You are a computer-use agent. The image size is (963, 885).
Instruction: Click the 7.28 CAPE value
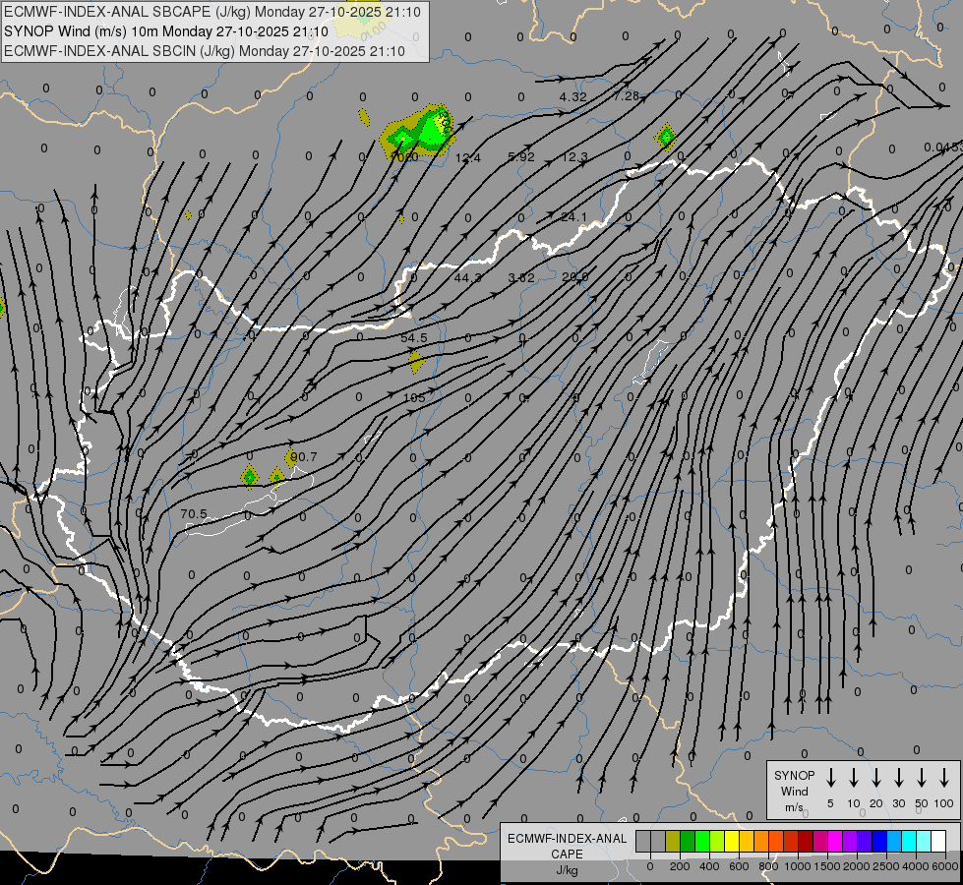[x=626, y=96]
